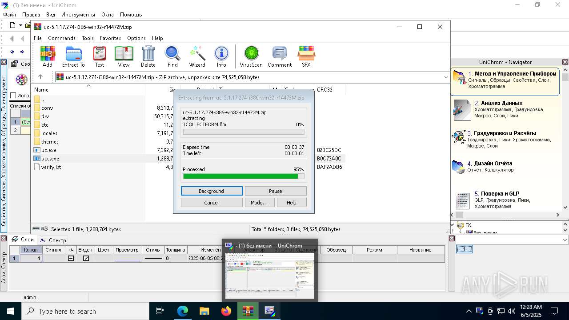Open UniChrom Инструменты menu
This screenshot has height=320, width=569.
click(x=78, y=15)
